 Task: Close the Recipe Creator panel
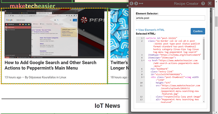point(210,4)
